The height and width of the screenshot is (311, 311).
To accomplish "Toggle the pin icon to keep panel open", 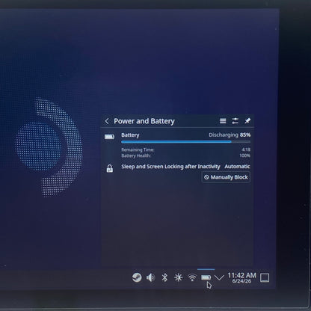I will click(247, 121).
